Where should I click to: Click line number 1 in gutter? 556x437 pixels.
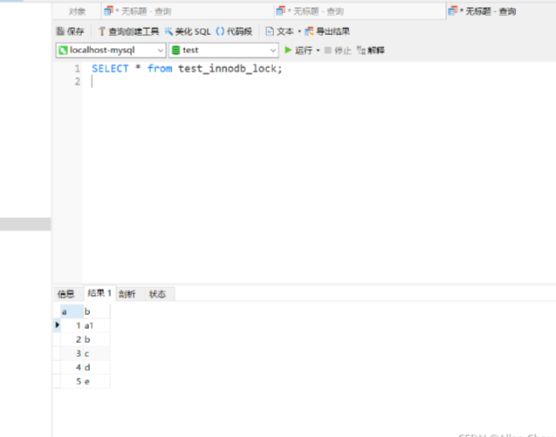click(78, 68)
